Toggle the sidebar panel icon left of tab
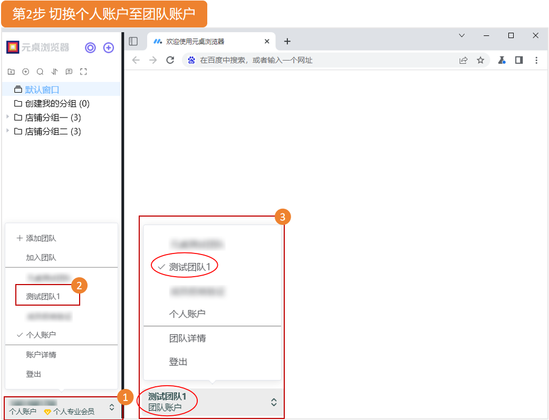 pyautogui.click(x=133, y=41)
